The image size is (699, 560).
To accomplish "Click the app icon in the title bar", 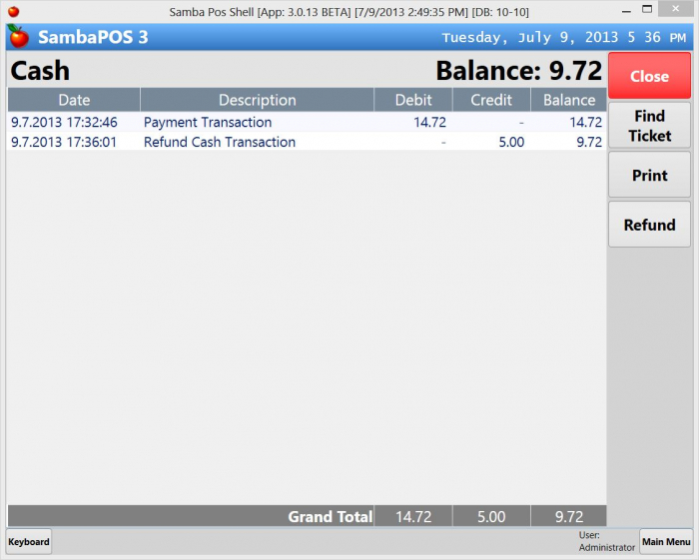I will [13, 11].
